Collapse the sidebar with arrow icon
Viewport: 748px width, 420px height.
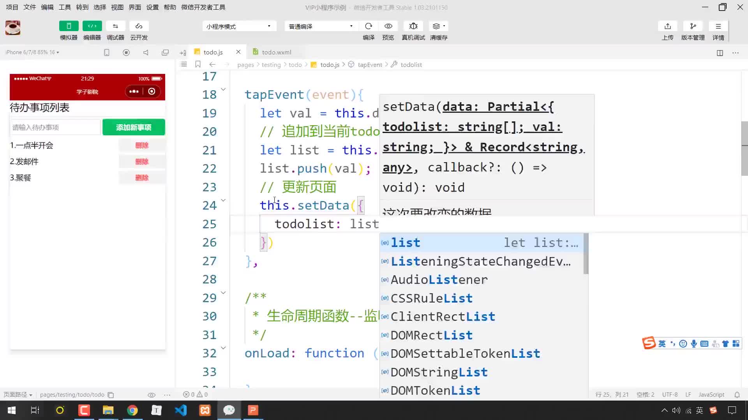pos(183,52)
